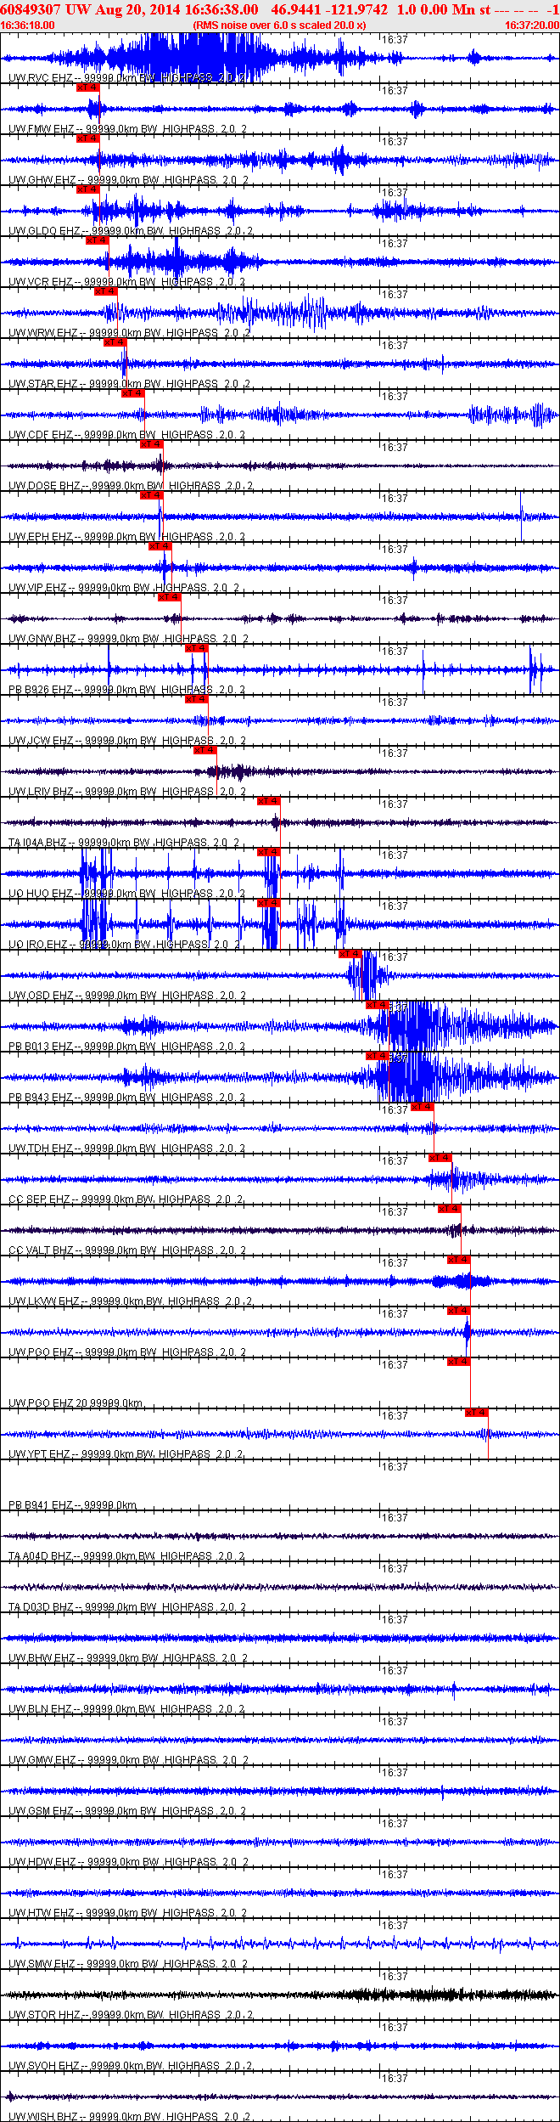The image size is (560, 2122).
Task: Click the event ID 60849307 in header
Action: [31, 9]
